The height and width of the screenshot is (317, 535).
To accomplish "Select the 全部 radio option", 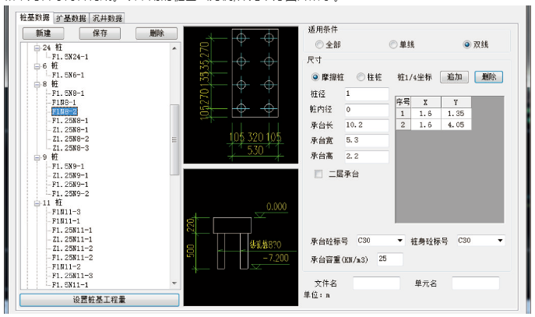I will click(319, 44).
